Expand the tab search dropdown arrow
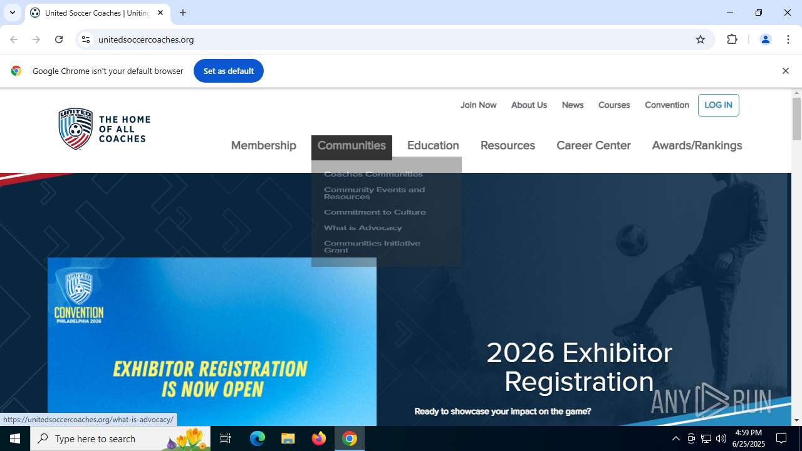802x451 pixels. tap(12, 13)
